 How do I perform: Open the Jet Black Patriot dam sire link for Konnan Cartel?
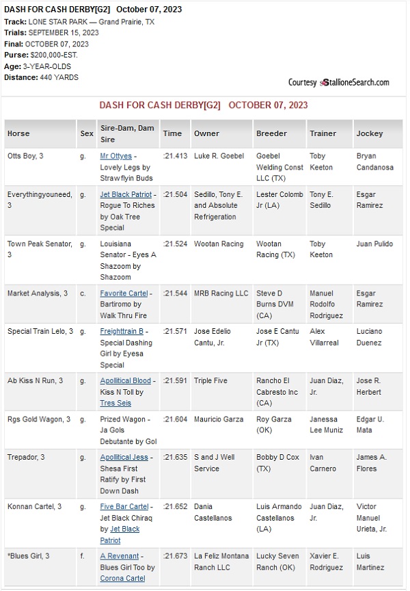pyautogui.click(x=120, y=535)
